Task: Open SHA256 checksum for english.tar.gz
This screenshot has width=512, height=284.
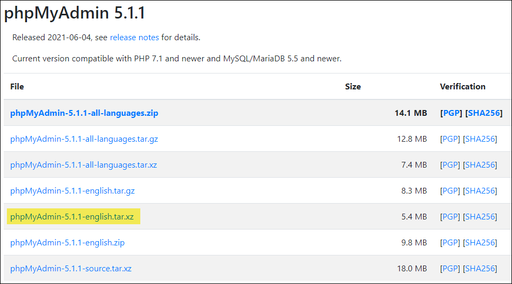Action: point(480,191)
